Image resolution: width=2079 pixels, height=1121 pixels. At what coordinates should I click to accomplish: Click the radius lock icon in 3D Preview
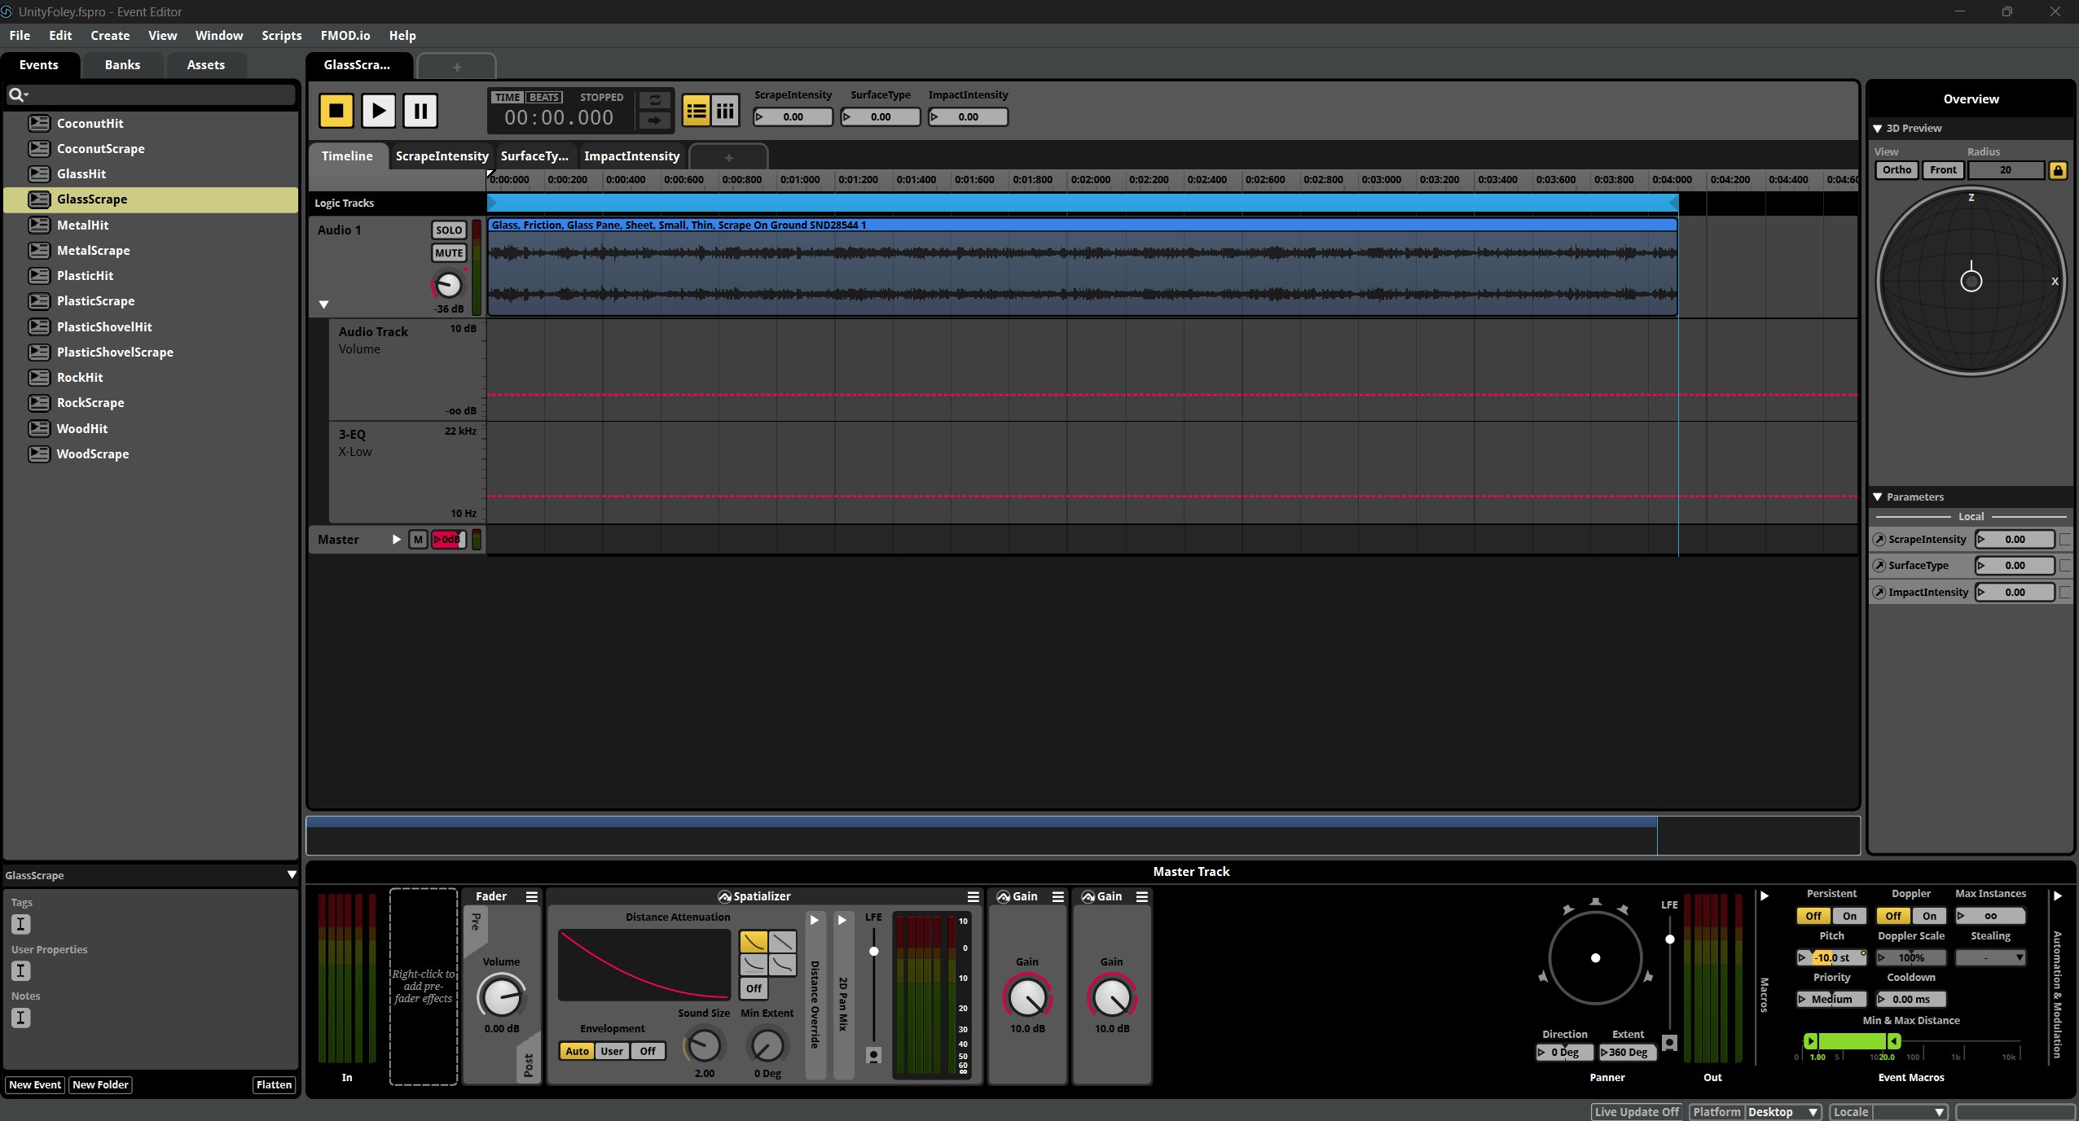2058,170
